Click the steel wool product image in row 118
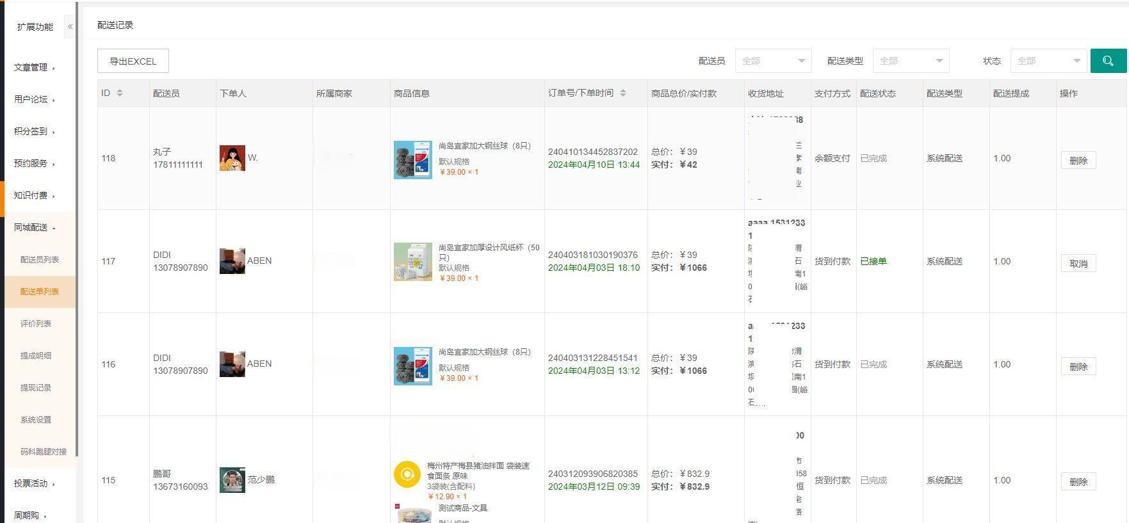The image size is (1129, 523). 412,160
